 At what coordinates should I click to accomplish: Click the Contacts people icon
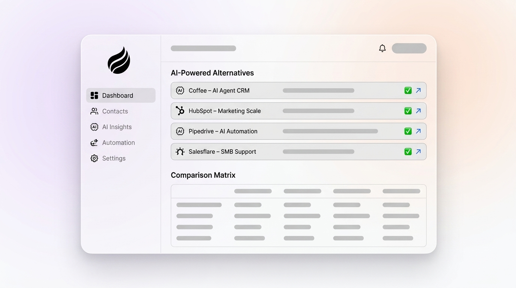click(x=94, y=111)
